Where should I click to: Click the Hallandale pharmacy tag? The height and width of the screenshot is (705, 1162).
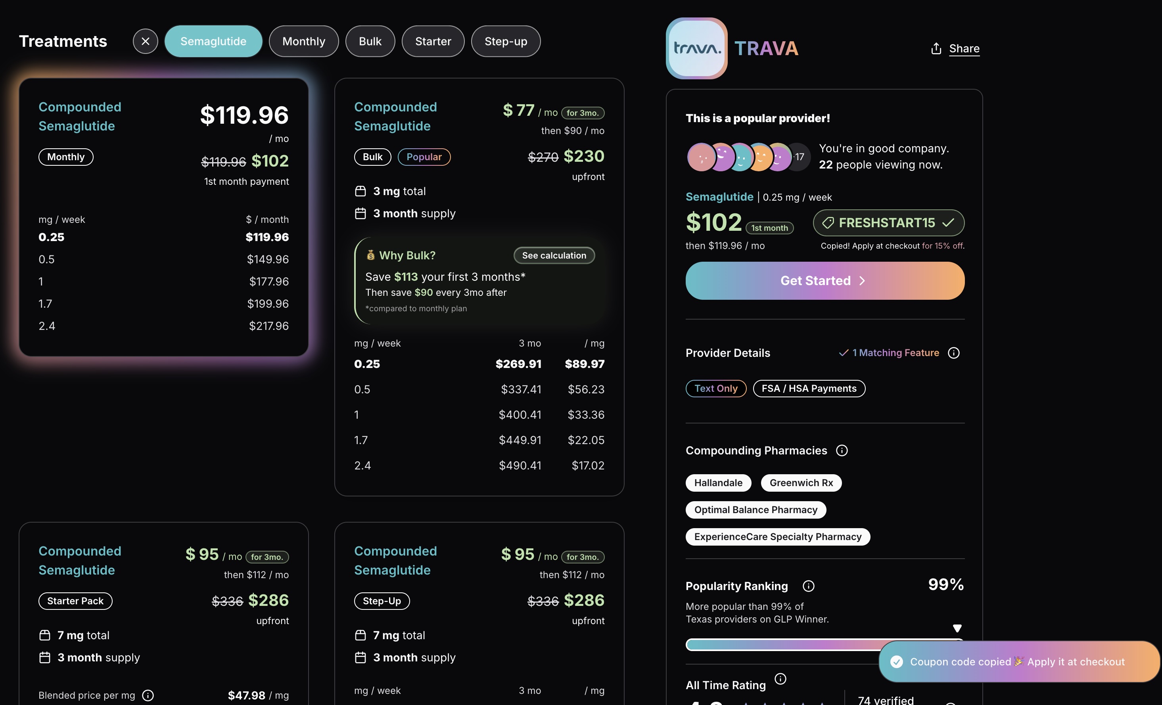718,483
